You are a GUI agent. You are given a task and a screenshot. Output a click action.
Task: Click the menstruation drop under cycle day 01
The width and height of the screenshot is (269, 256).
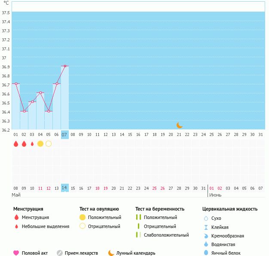tap(16, 144)
